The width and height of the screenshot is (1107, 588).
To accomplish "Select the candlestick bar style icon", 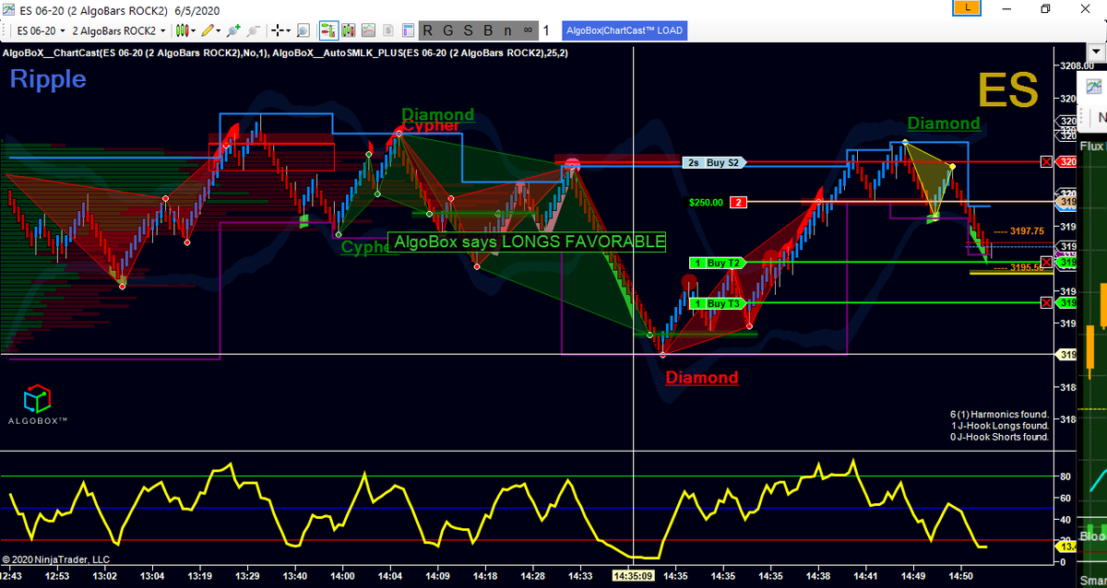I will (182, 29).
